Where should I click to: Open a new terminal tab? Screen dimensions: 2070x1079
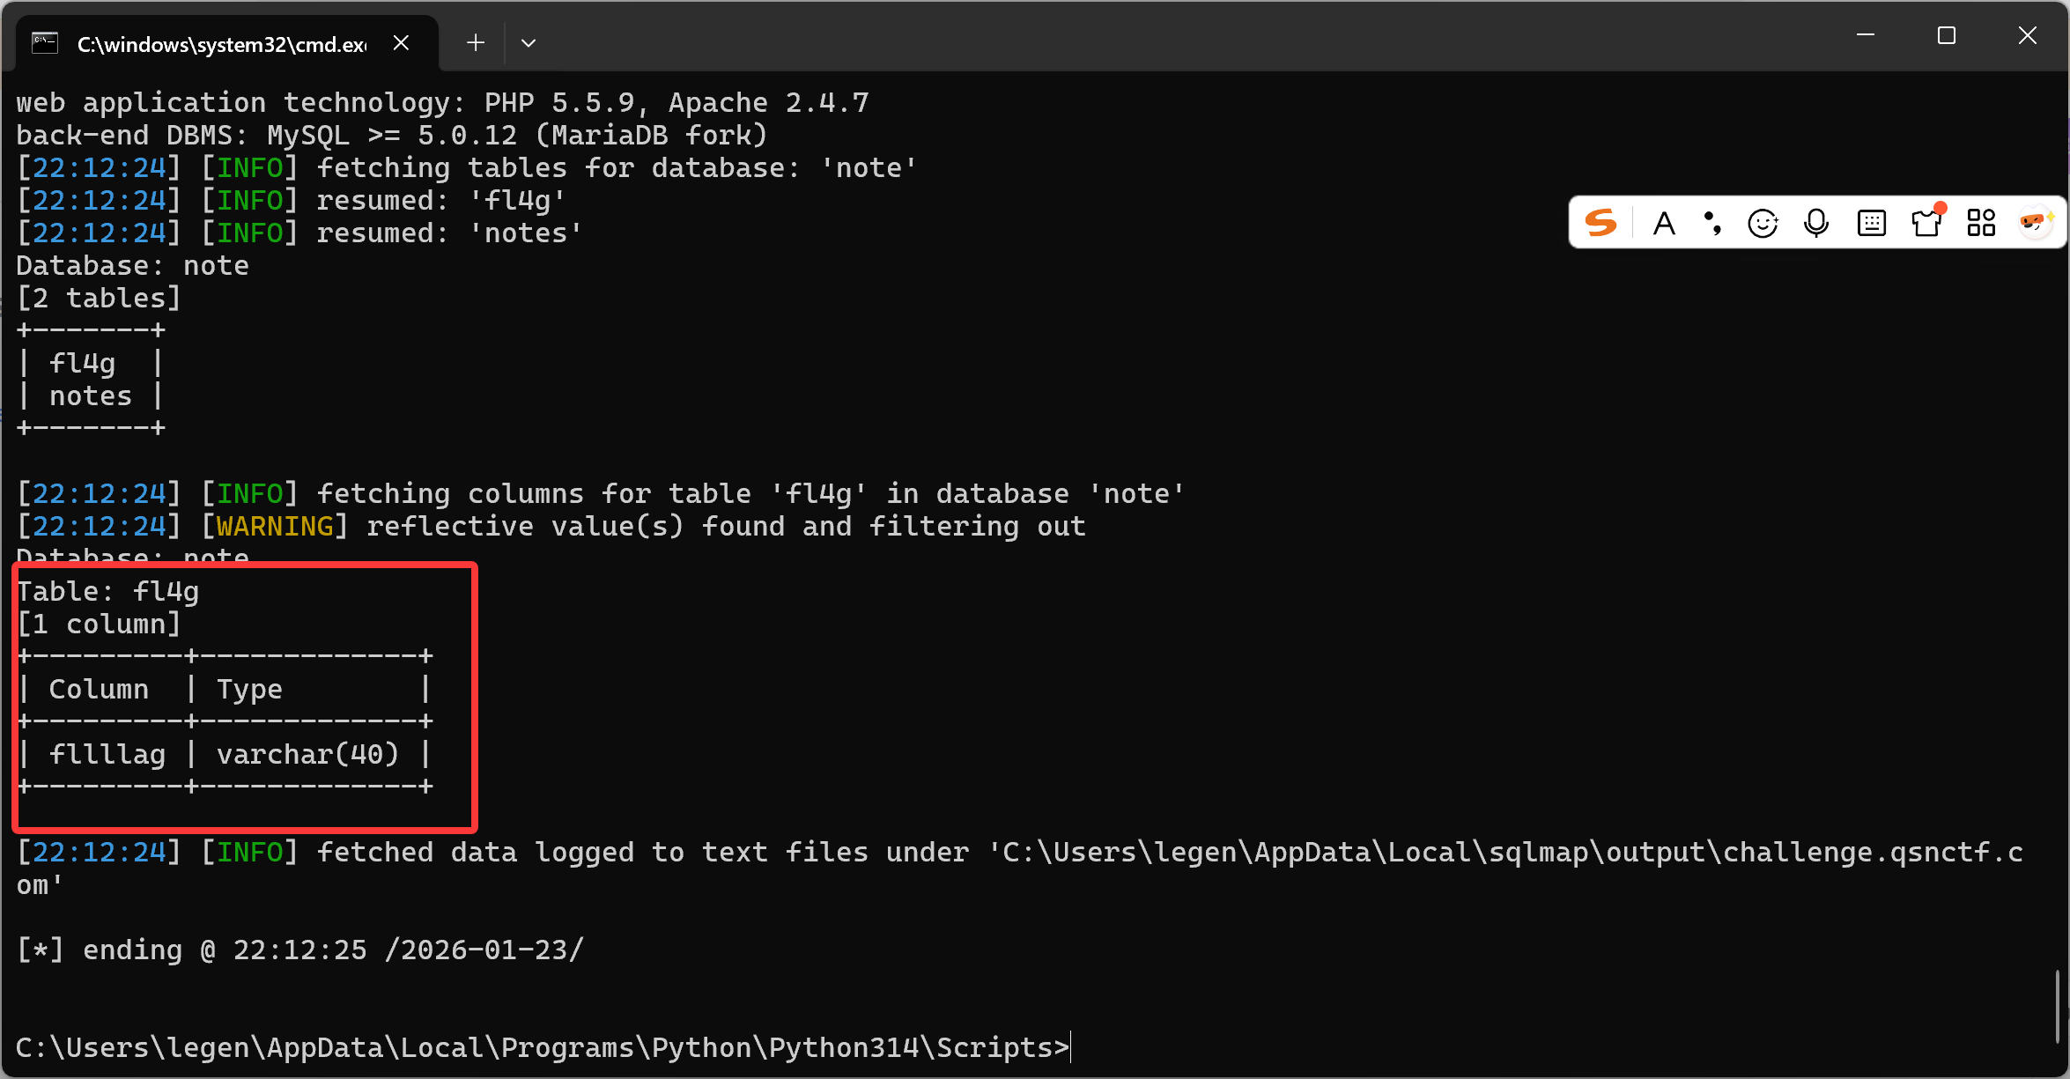pos(476,43)
